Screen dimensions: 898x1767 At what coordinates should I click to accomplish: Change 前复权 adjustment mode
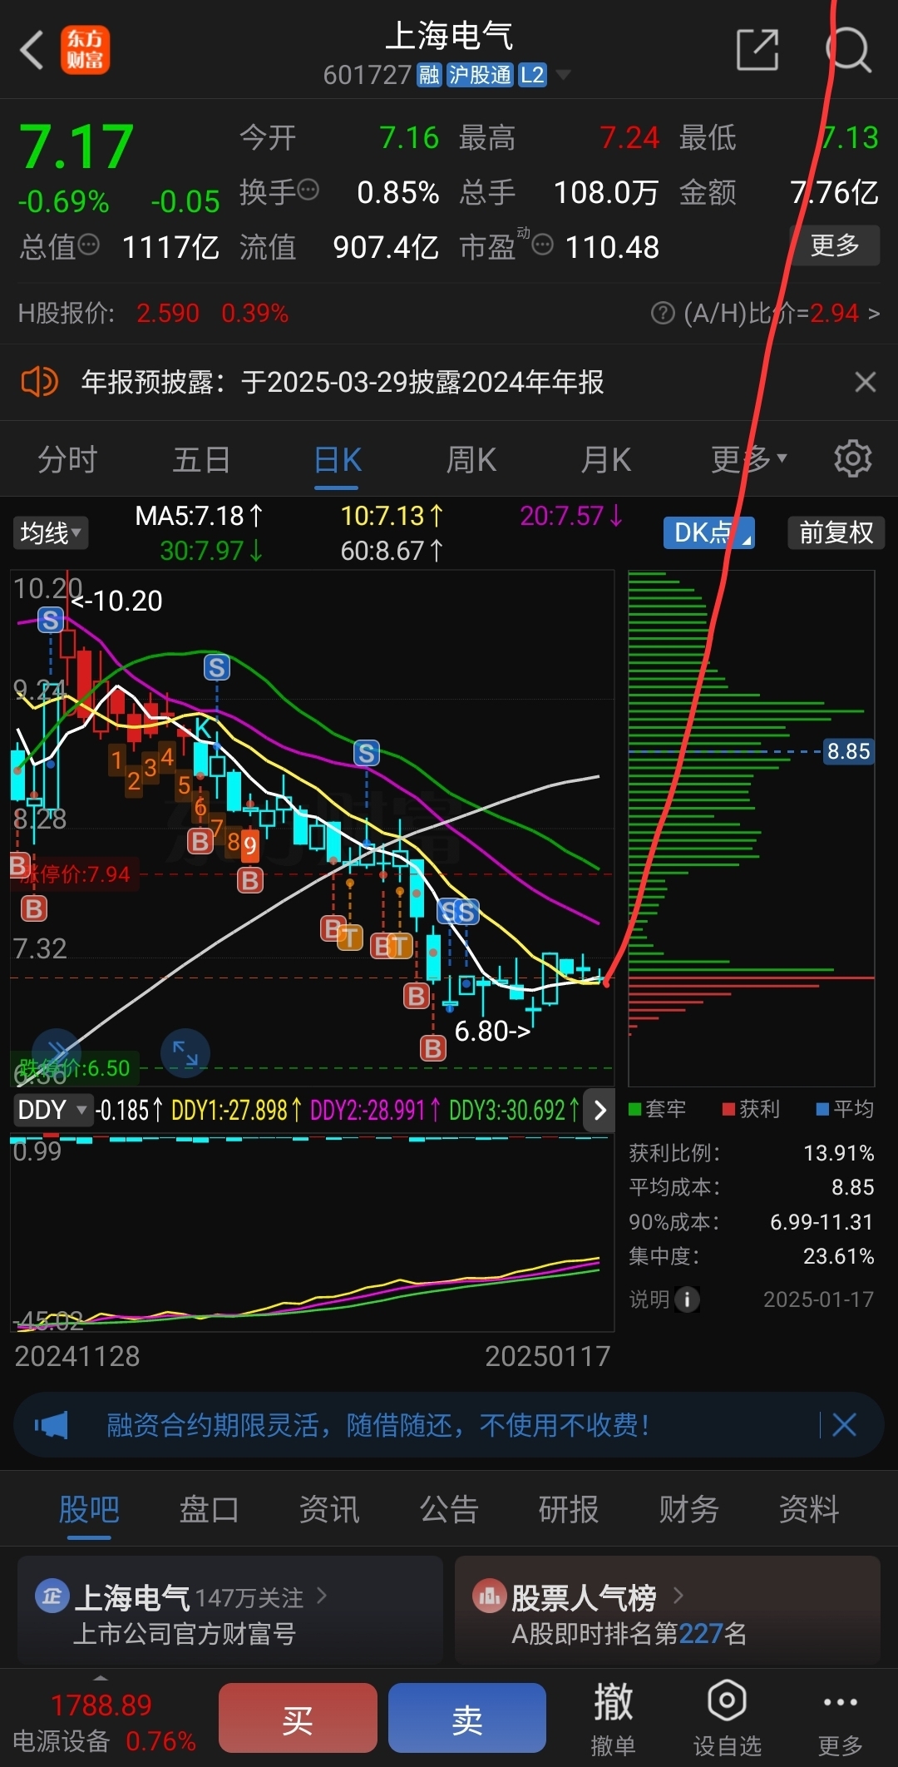[836, 532]
